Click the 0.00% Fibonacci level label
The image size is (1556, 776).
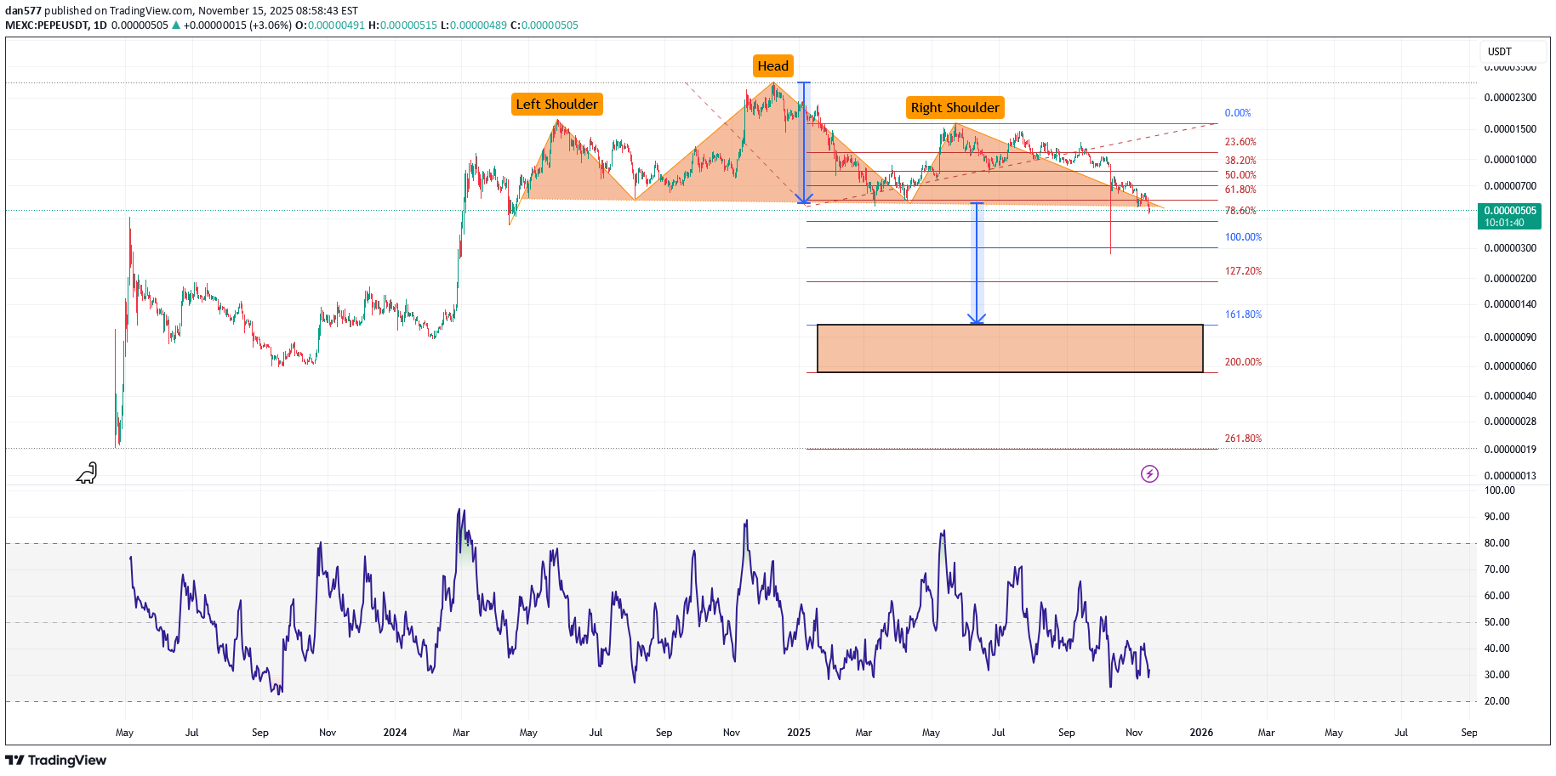pos(1237,113)
